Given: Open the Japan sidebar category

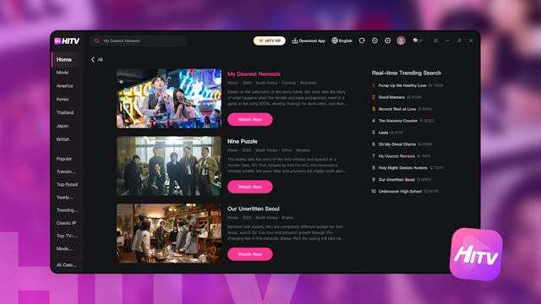Looking at the screenshot, I should click(x=63, y=126).
